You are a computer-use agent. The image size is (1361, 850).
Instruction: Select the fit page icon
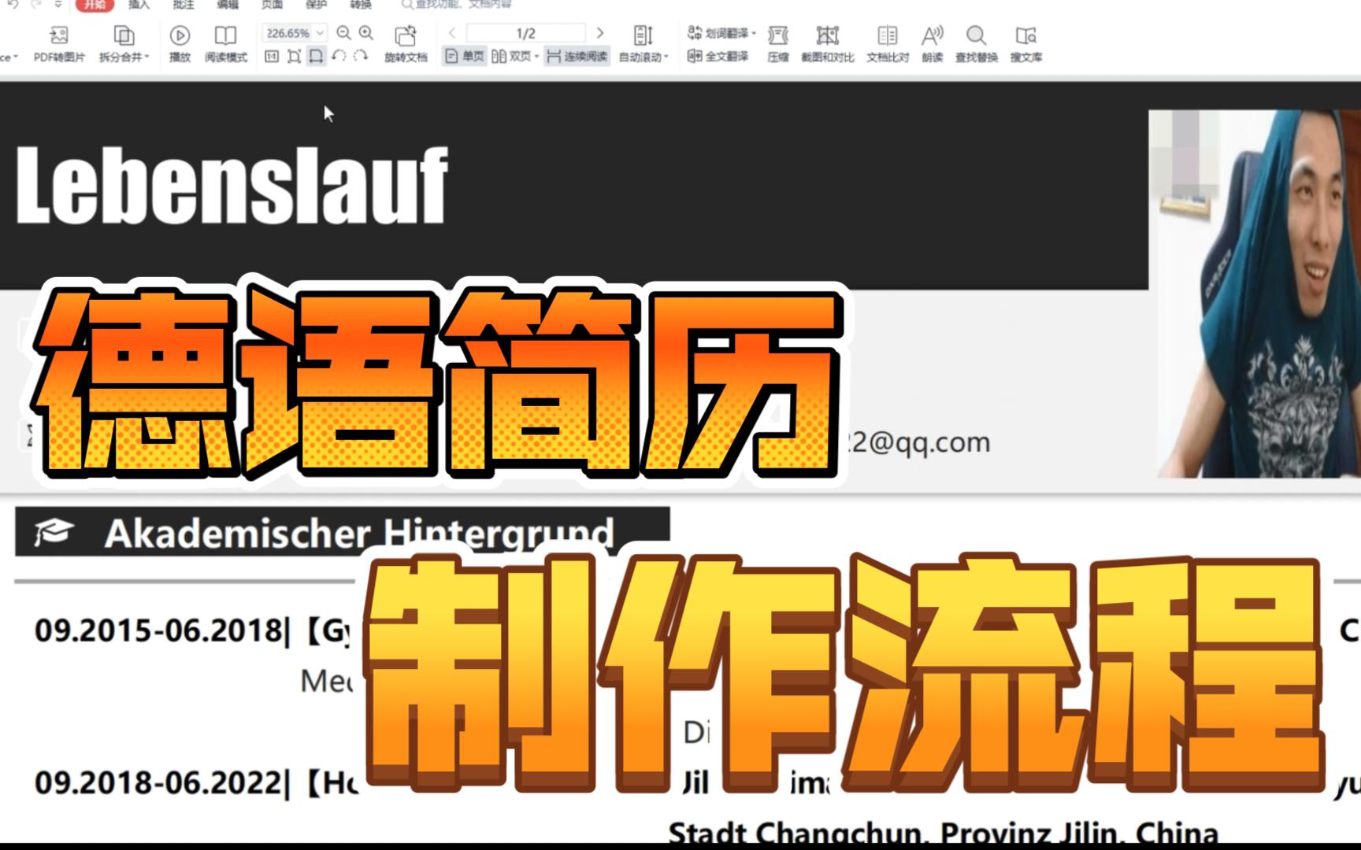tap(294, 57)
